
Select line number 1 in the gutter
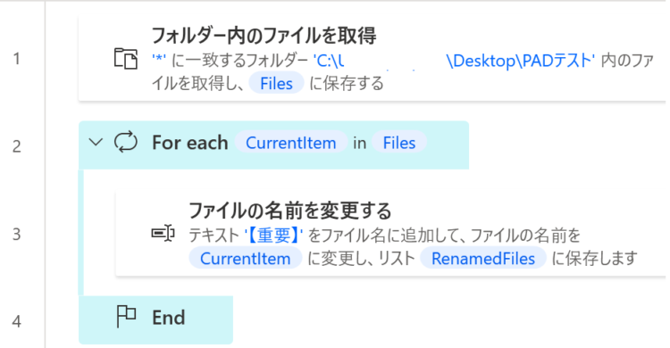17,59
